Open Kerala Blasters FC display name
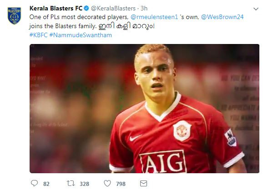This screenshot has height=190, width=263. (x=56, y=8)
